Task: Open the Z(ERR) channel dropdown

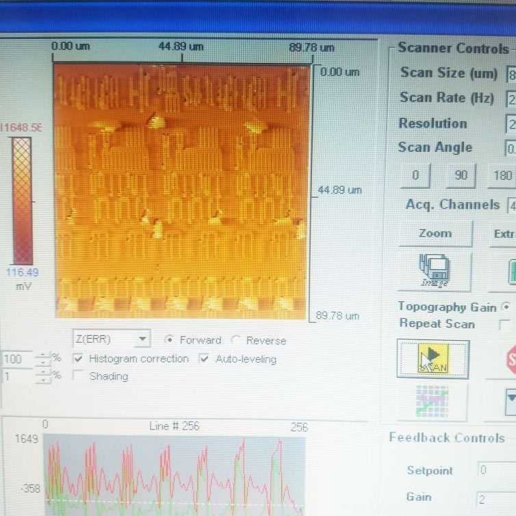Action: coord(112,339)
